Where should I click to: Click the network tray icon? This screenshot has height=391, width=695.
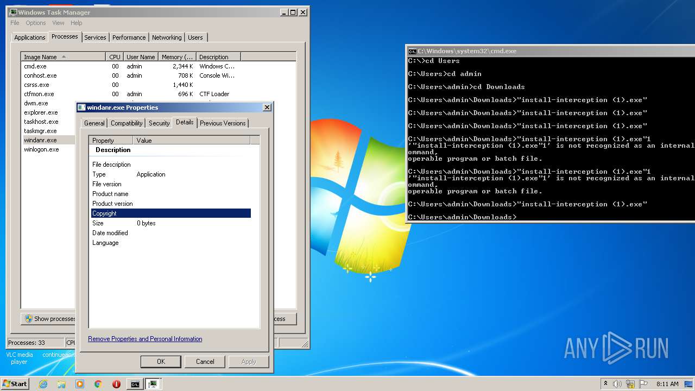630,384
